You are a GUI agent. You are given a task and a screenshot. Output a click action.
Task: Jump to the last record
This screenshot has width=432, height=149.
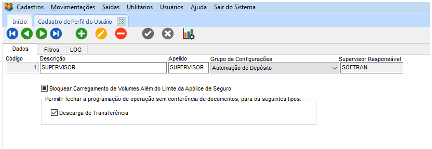coord(56,34)
